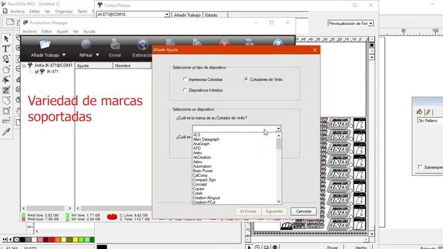Screen dimensions: 443x249
Task: Select Dispositivos híbridos radio button
Action: 185,90
